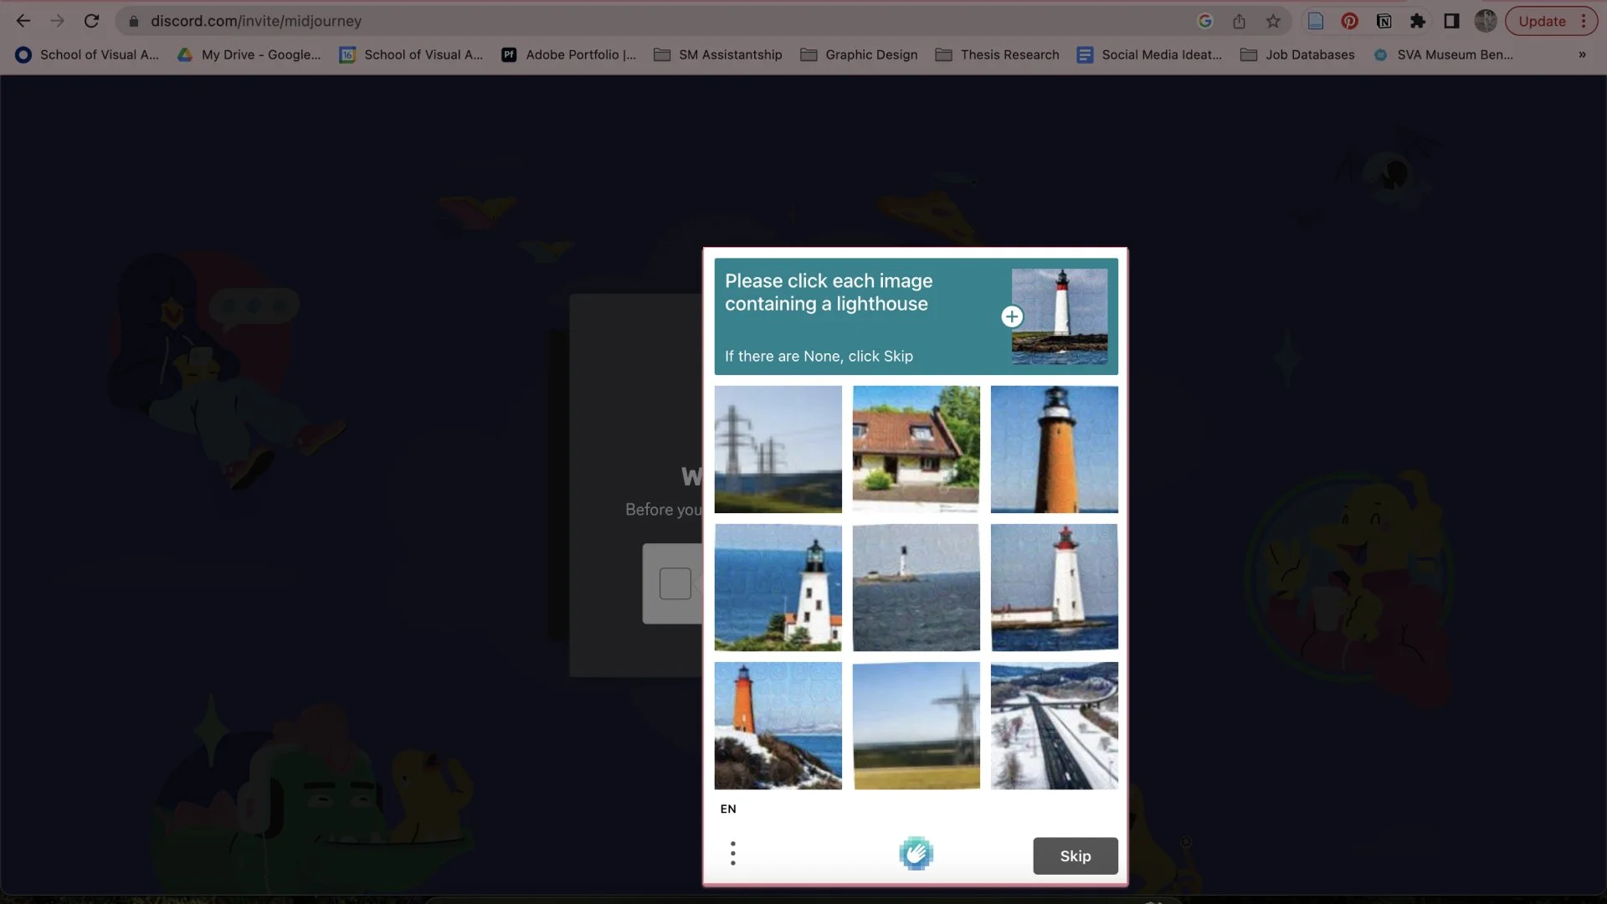Select the tall orange lighthouse image

coord(1054,449)
